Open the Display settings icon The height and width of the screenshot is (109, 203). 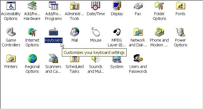(117, 6)
